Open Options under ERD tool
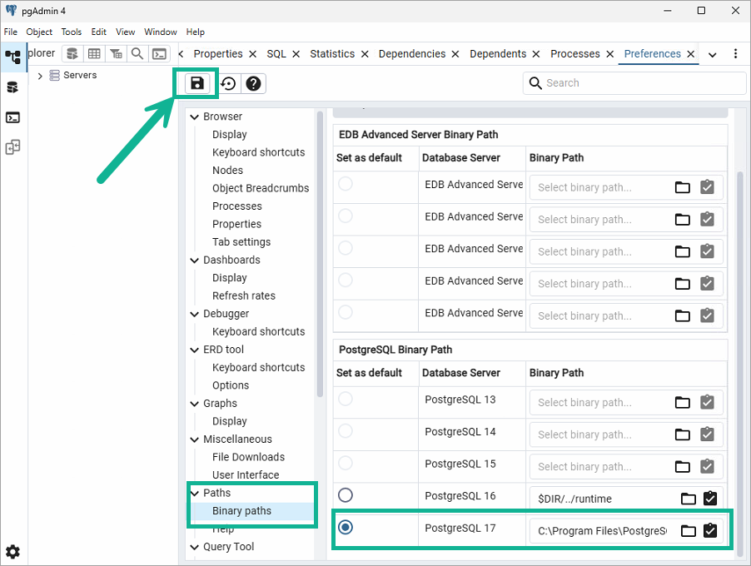 [x=231, y=385]
